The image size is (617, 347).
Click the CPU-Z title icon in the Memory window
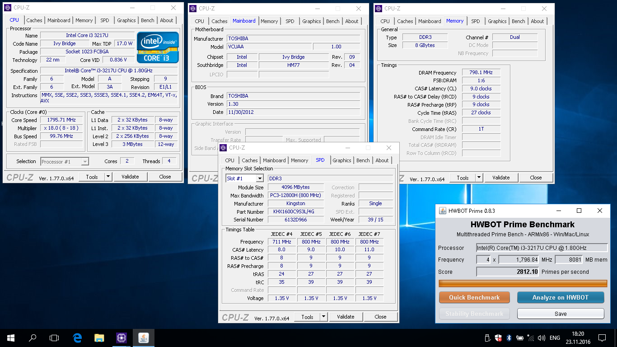[x=379, y=8]
